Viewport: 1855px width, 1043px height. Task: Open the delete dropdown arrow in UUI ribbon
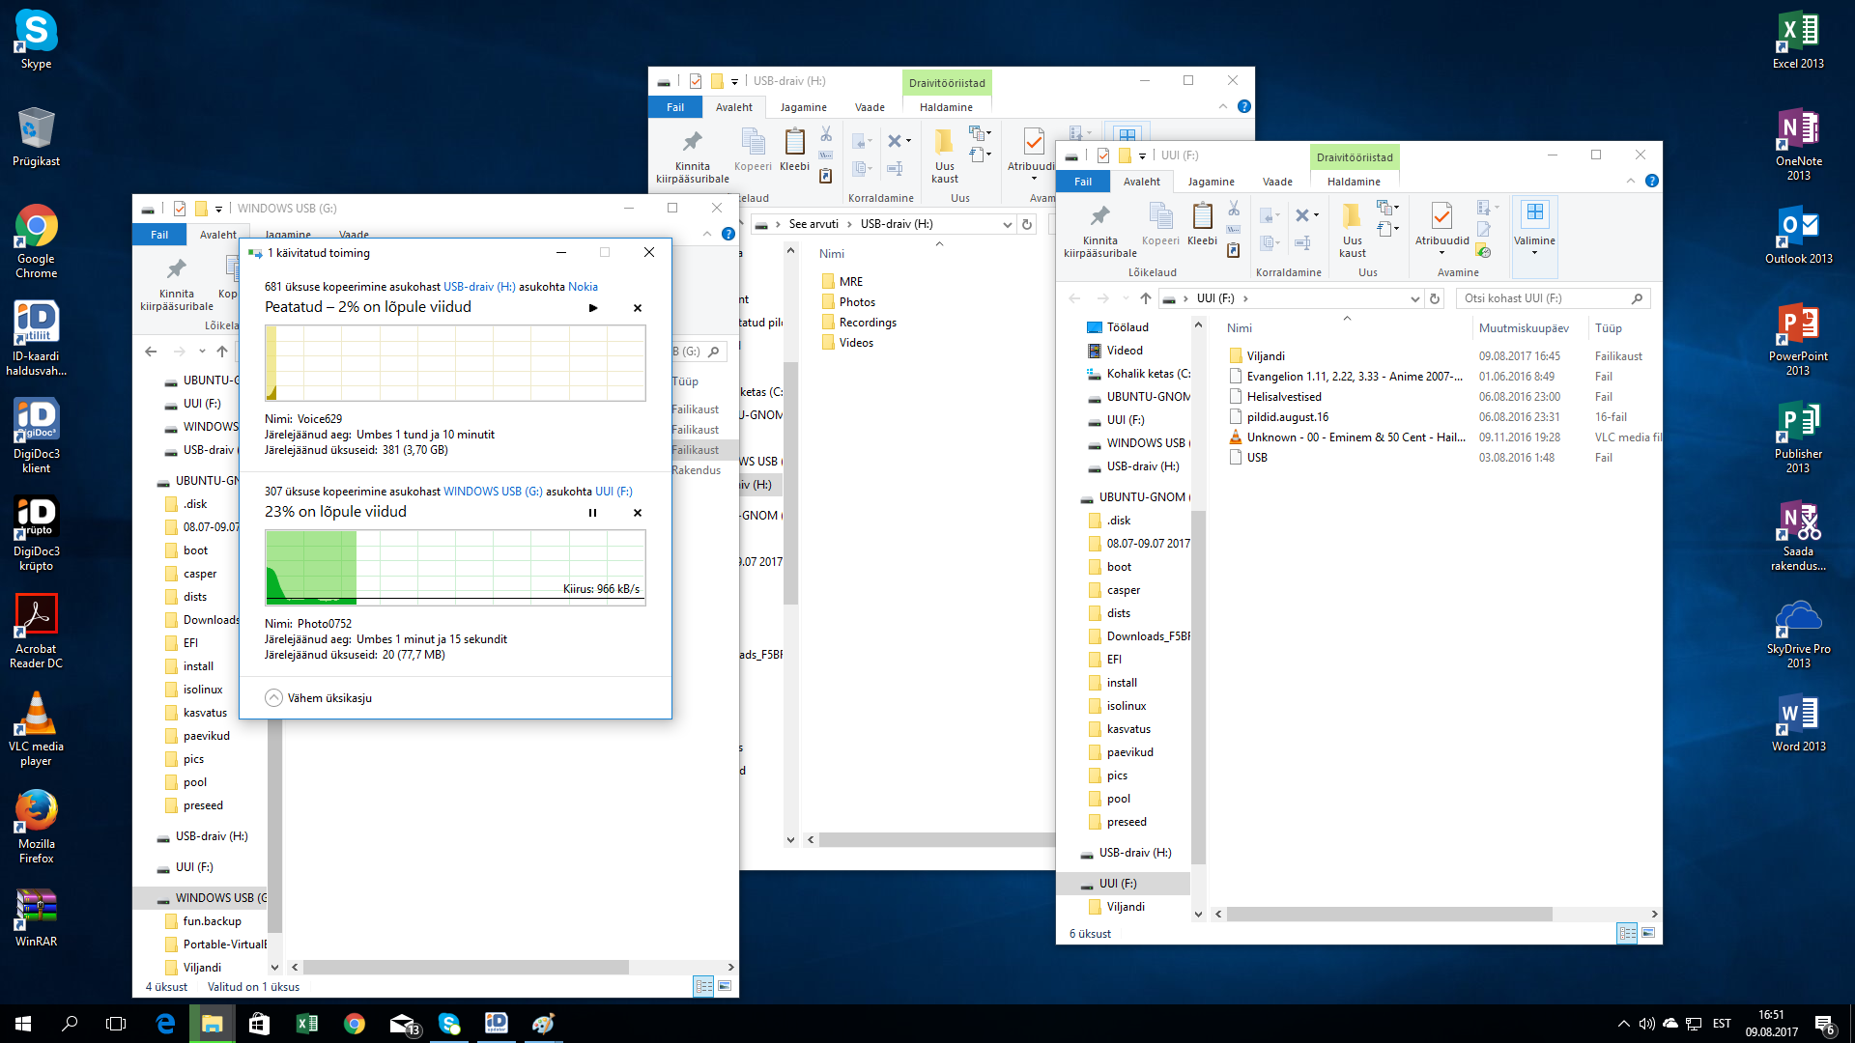click(x=1316, y=215)
